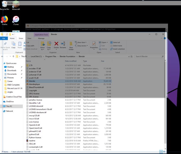This screenshot has height=154, width=181.
Task: Click the Up one level arrow
Action: [13, 56]
